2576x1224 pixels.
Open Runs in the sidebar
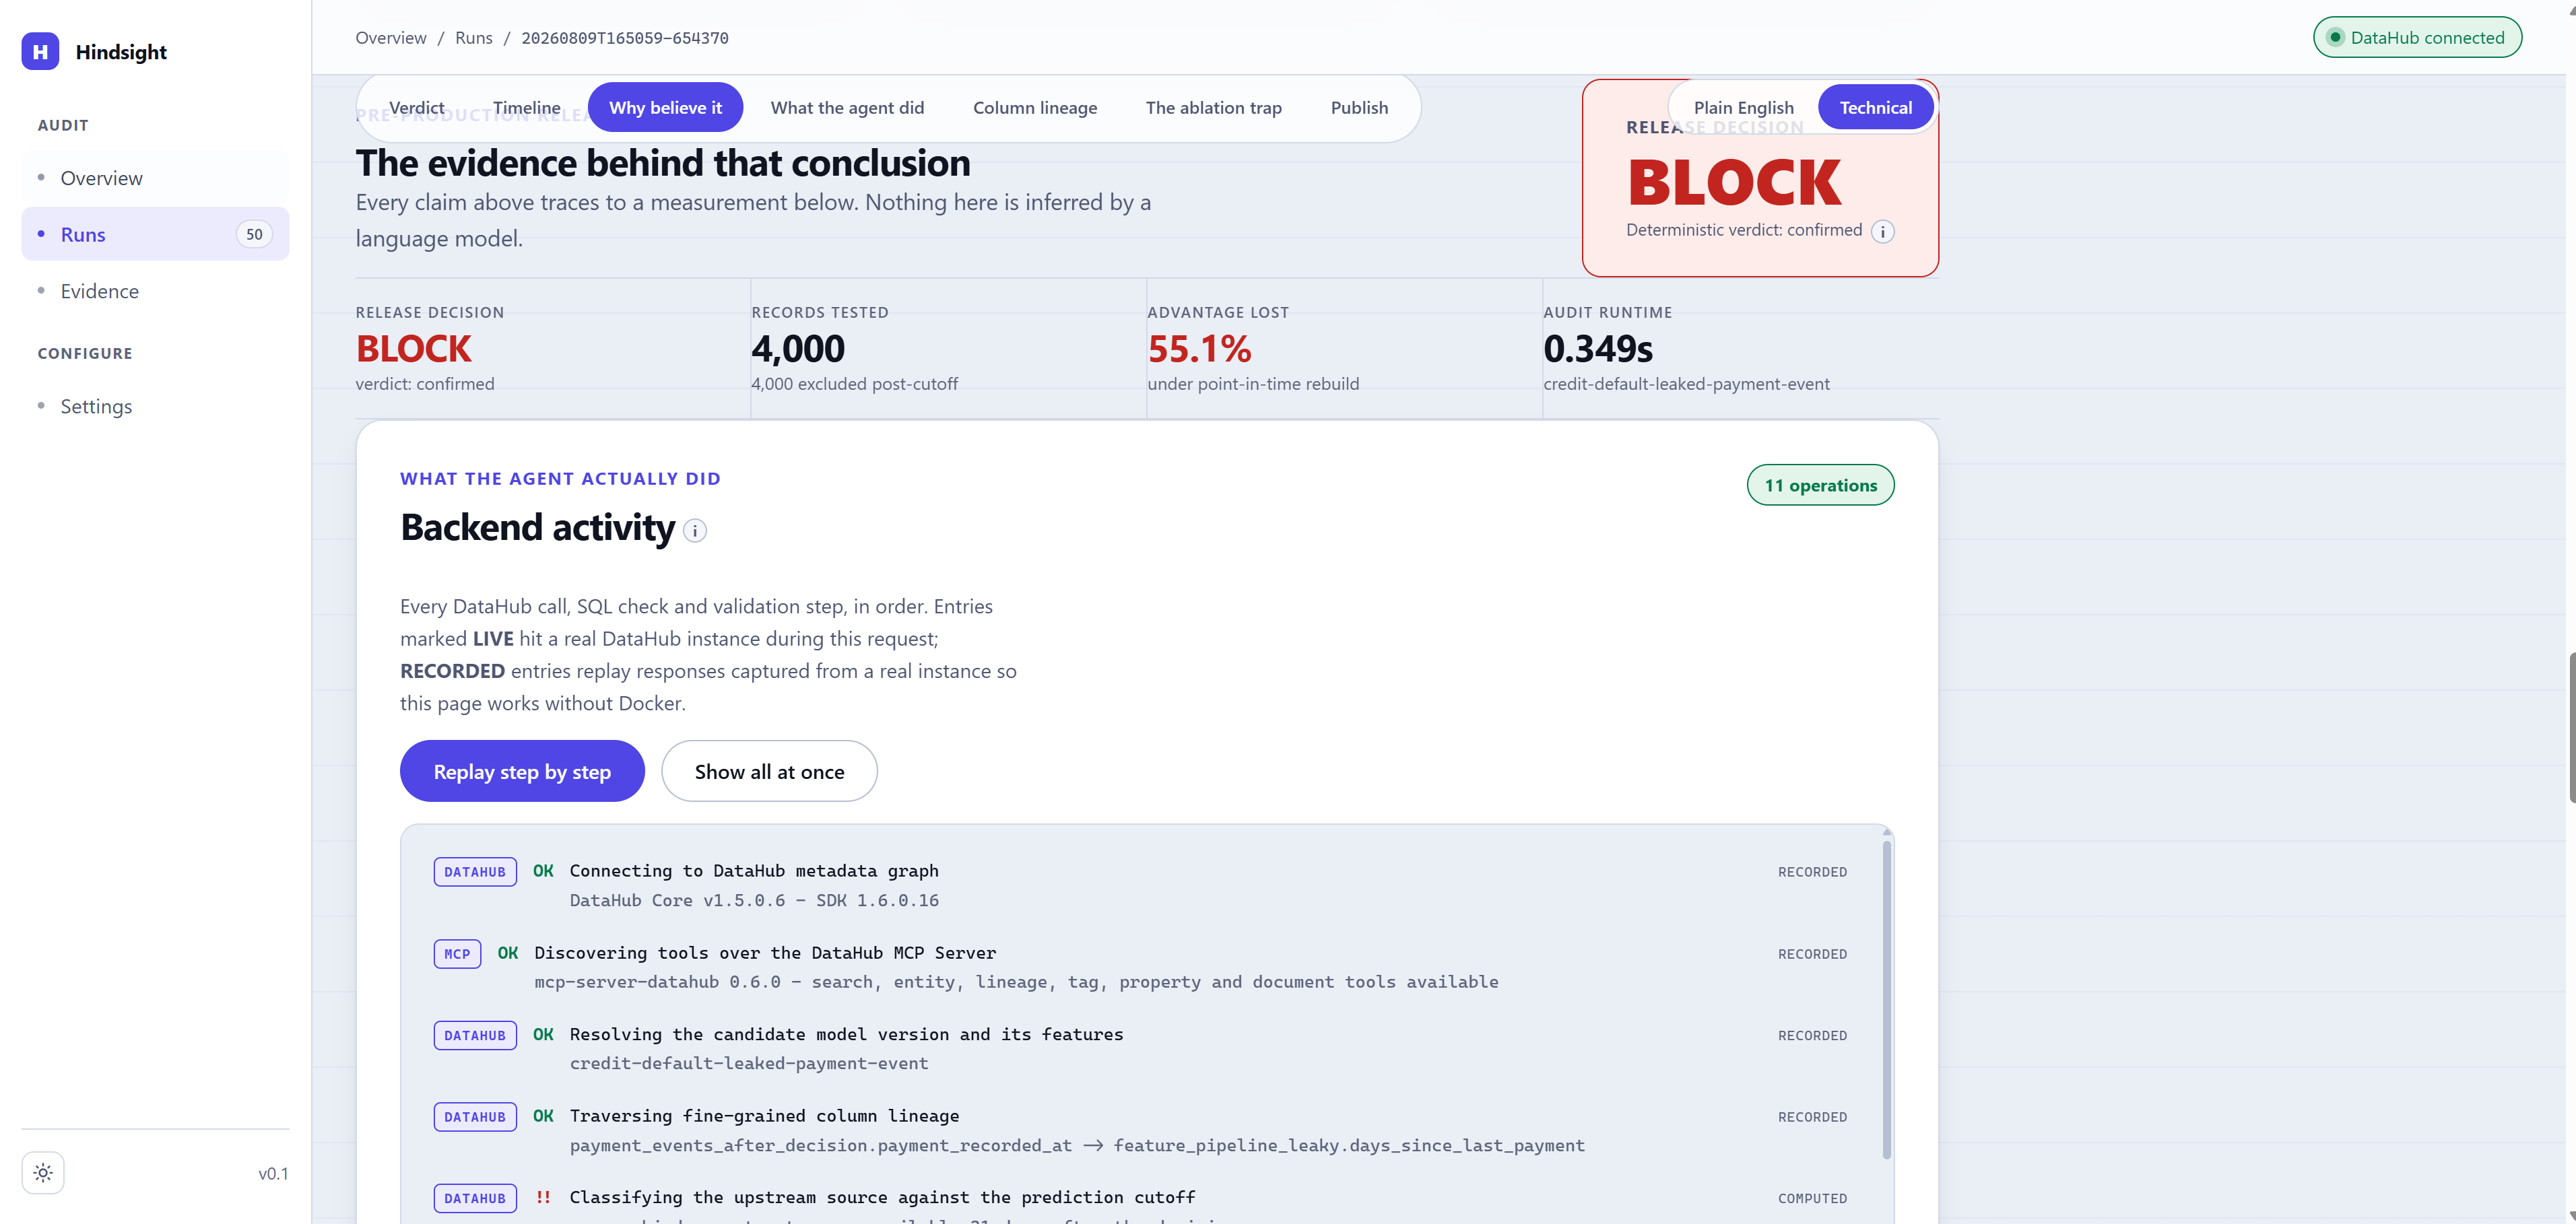pyautogui.click(x=155, y=234)
